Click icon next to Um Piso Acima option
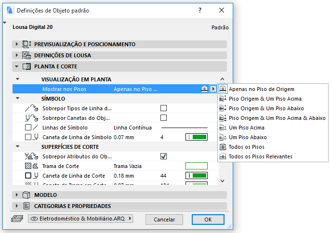This screenshot has height=233, width=331. click(x=223, y=128)
